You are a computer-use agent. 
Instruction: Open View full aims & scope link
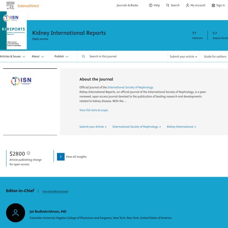pos(93,110)
